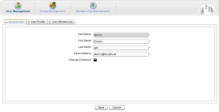Cancel editing the user account
219x112 pixels.
pyautogui.click(x=117, y=107)
